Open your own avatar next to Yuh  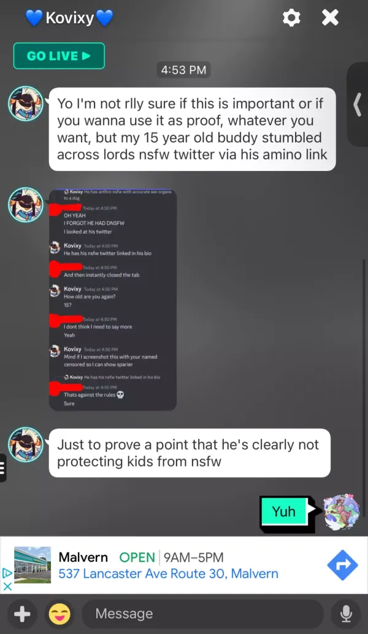(x=342, y=511)
